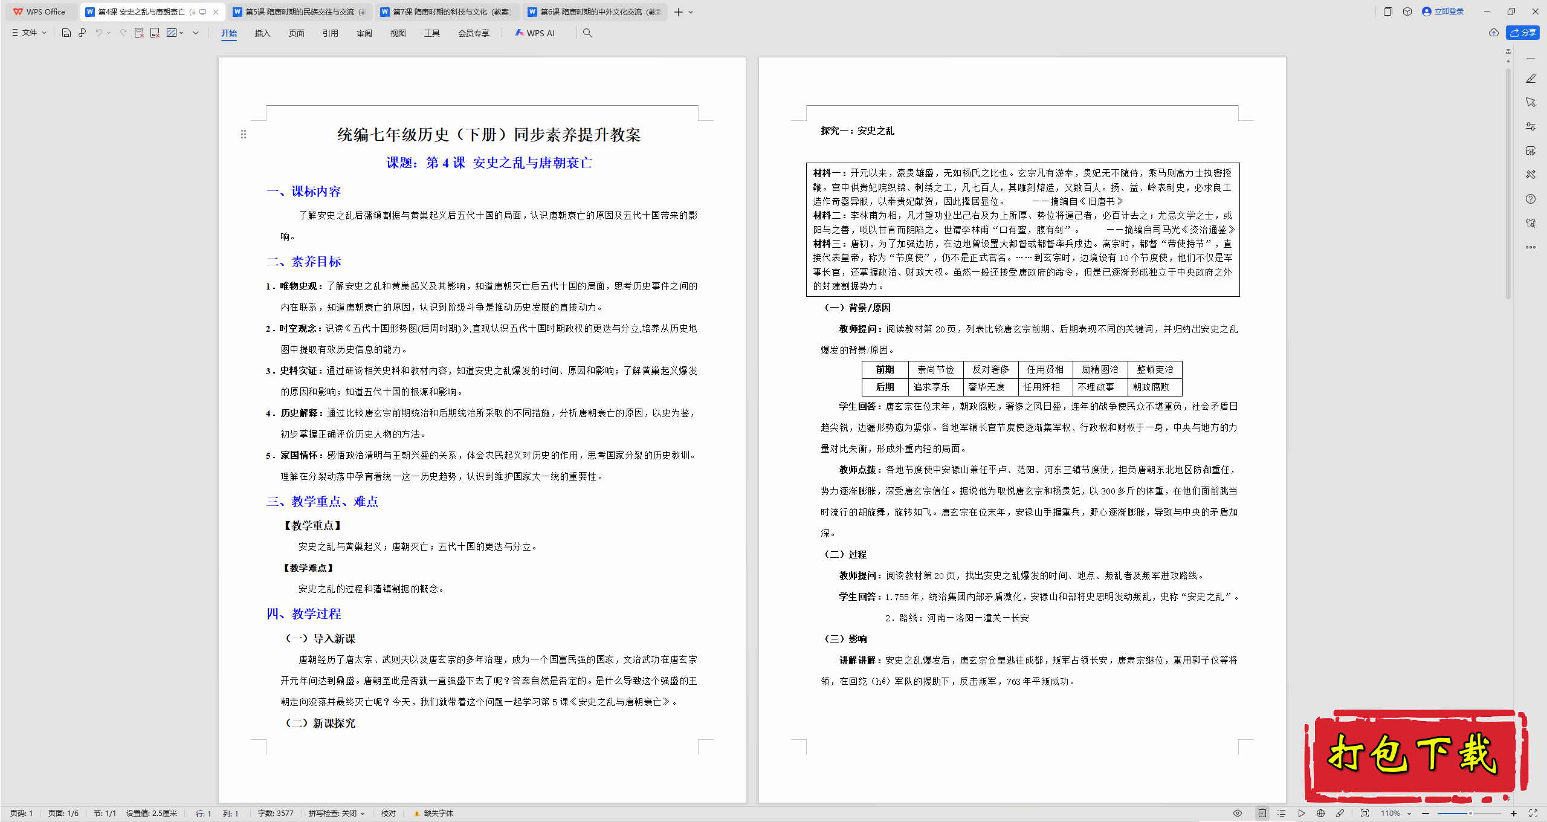The height and width of the screenshot is (822, 1547).
Task: Expand the spell check 关闭 dropdown arrow
Action: point(363,814)
